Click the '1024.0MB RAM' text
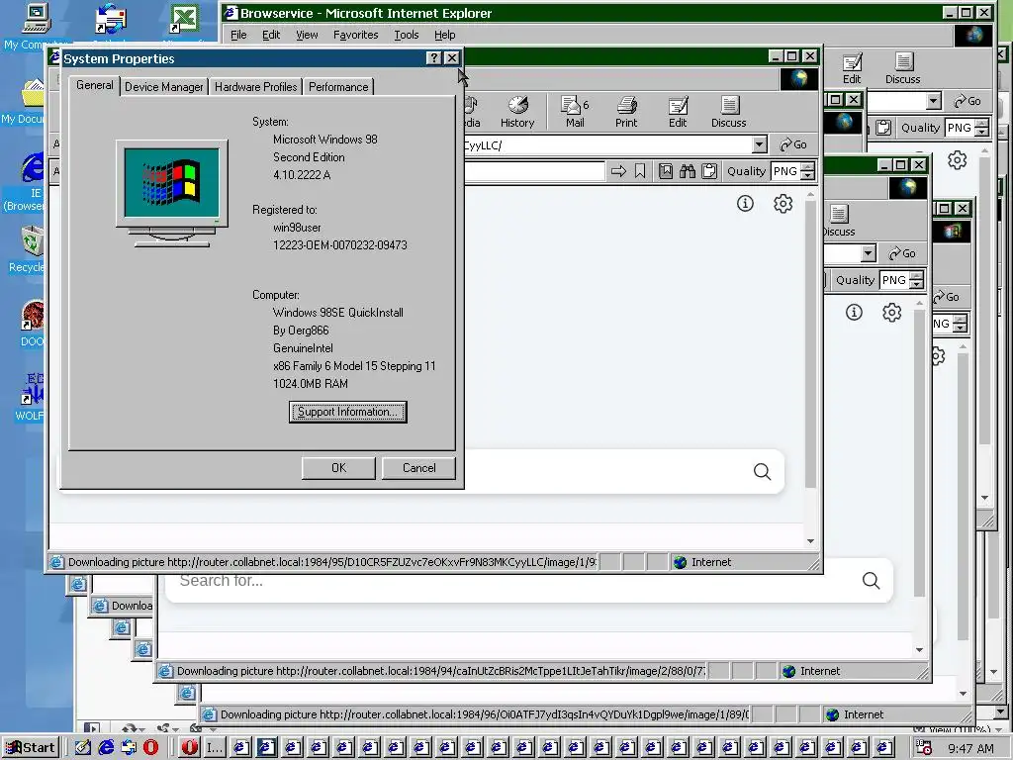1013x760 pixels. coord(310,384)
